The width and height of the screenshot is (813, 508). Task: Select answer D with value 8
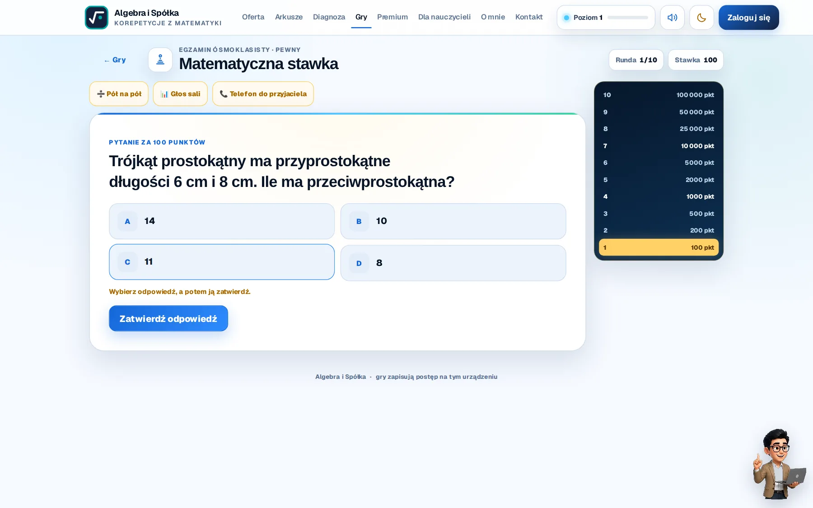[453, 263]
